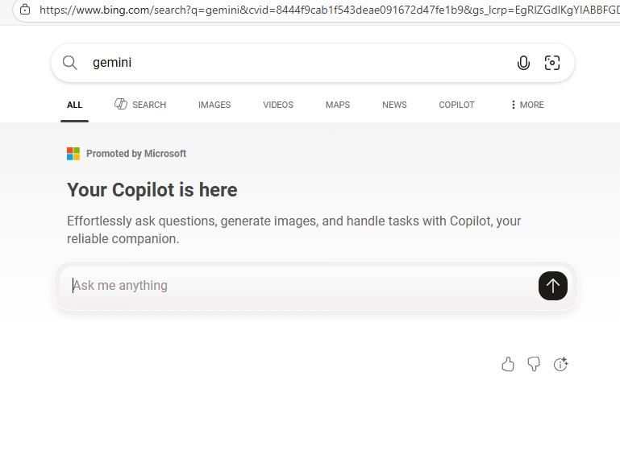620x467 pixels.
Task: Click the 'Your Copilot is here' heading
Action: click(x=152, y=190)
